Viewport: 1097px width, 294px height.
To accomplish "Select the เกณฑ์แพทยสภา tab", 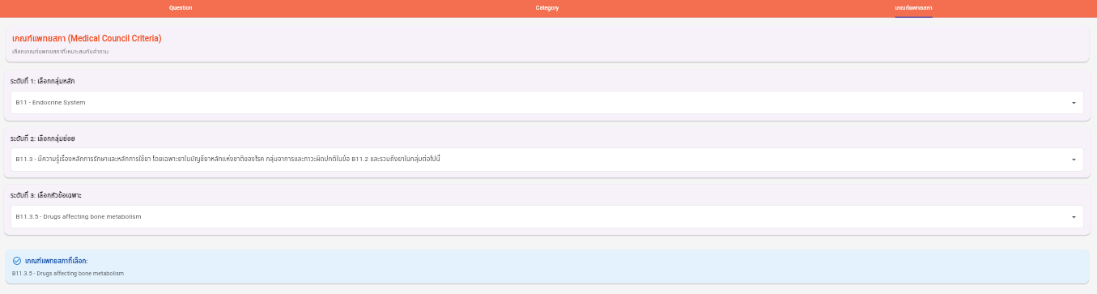I will coord(913,7).
